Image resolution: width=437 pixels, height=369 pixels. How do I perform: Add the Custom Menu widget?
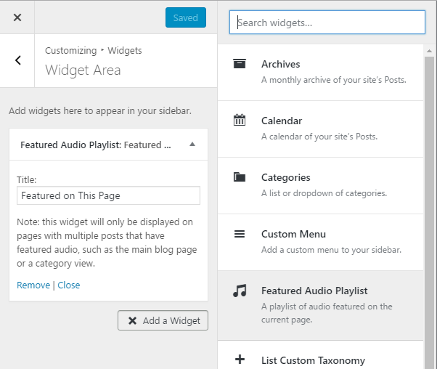pos(321,243)
